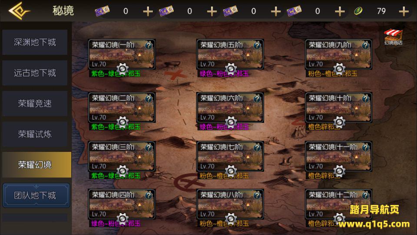Open the 团队地下城 button
Screen dimensions: 417x235
pos(36,195)
